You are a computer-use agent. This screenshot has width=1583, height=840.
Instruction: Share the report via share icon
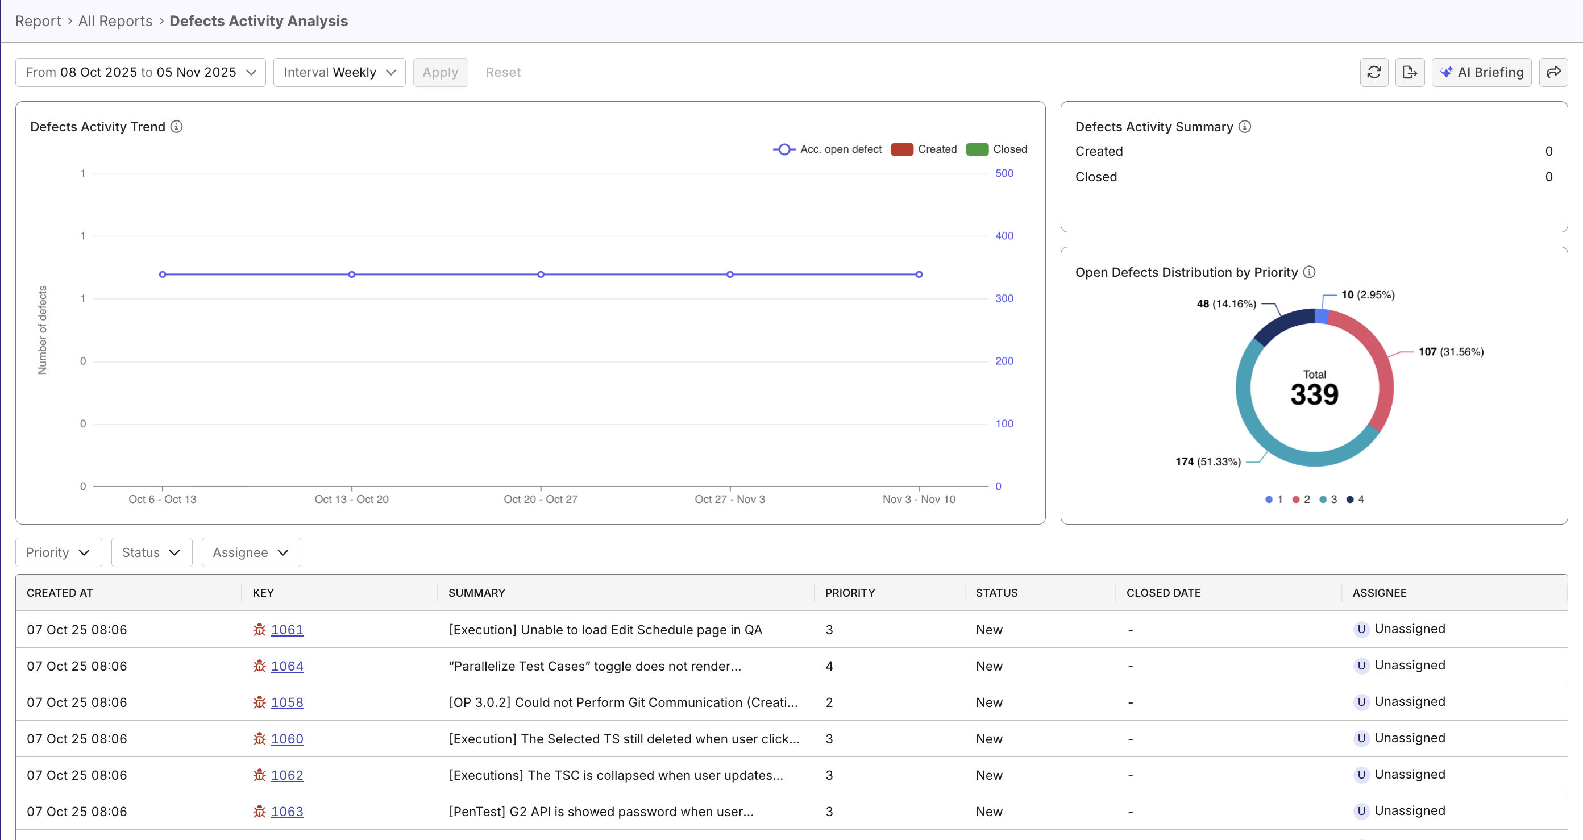tap(1554, 72)
